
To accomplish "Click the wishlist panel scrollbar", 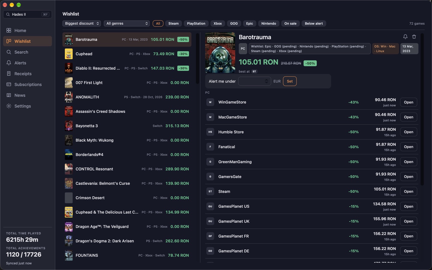I will pos(197,58).
